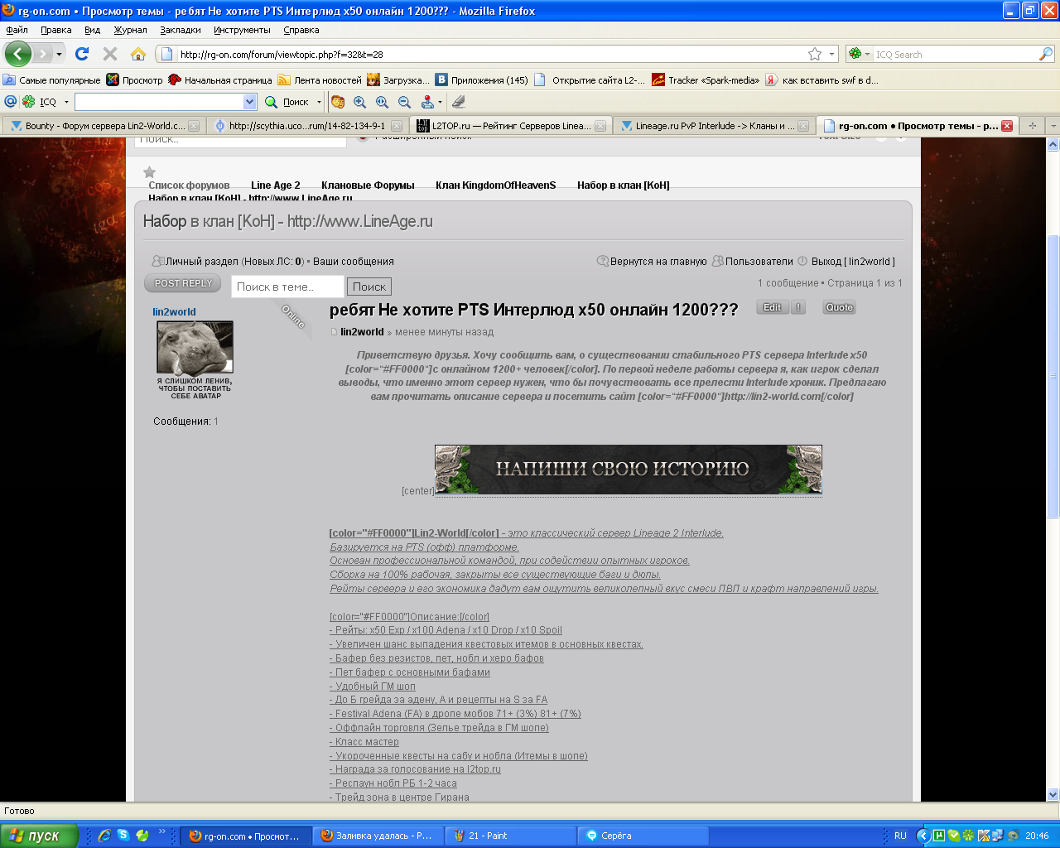Expand the Поиск button dropdown arrow
Image resolution: width=1060 pixels, height=848 pixels.
tap(319, 102)
